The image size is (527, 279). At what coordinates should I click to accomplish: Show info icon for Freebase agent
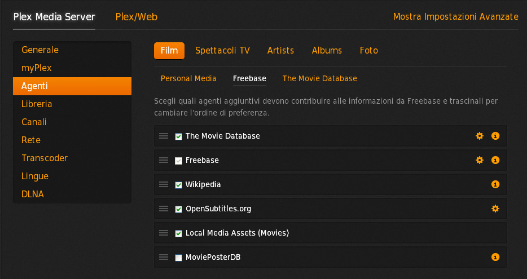pos(495,160)
